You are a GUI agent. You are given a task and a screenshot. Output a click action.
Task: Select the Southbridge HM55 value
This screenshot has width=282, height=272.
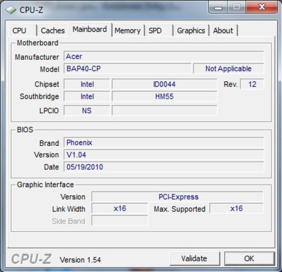[165, 97]
